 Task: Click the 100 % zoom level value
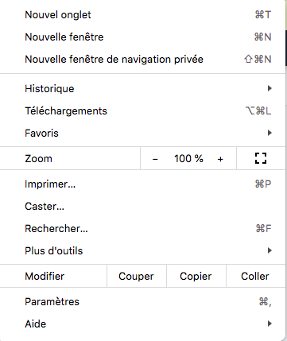tap(188, 159)
